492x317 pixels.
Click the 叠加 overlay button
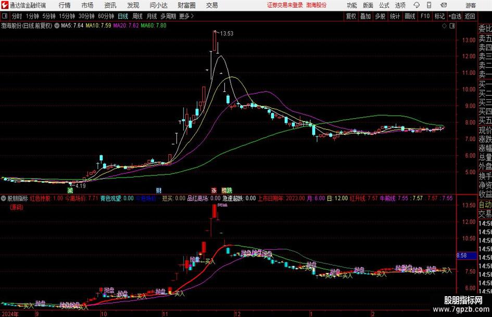coord(365,16)
